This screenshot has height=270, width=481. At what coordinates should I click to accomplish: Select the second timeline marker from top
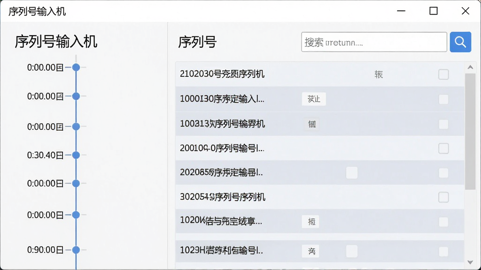click(x=76, y=96)
